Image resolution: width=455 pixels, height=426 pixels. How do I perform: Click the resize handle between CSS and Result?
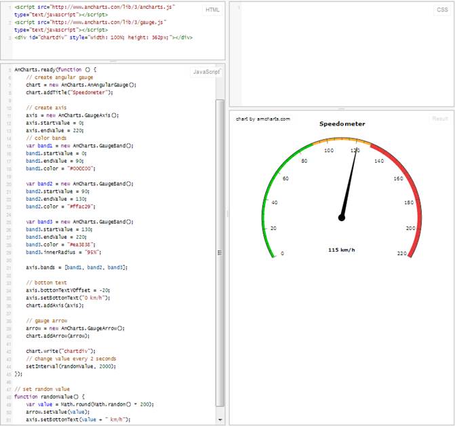click(x=341, y=107)
